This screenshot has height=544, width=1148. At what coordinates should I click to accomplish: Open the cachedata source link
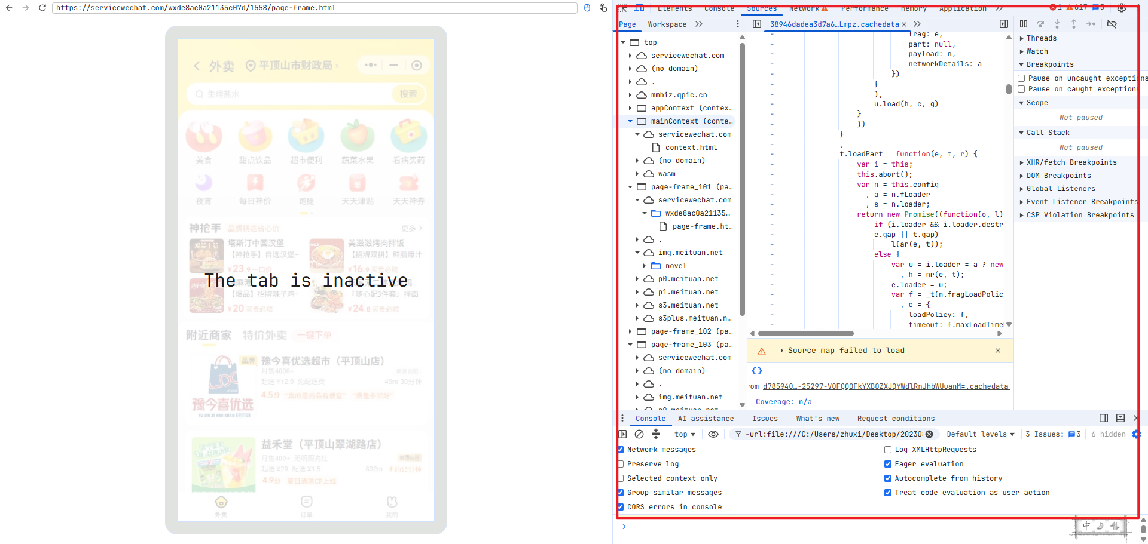886,386
